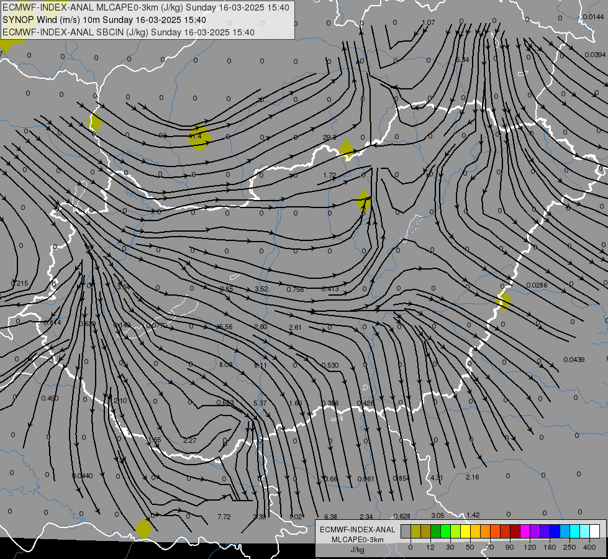Click the 7.72 value near the bottom

224,517
